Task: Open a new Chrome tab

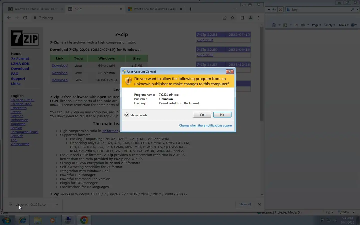Action: tap(190, 9)
